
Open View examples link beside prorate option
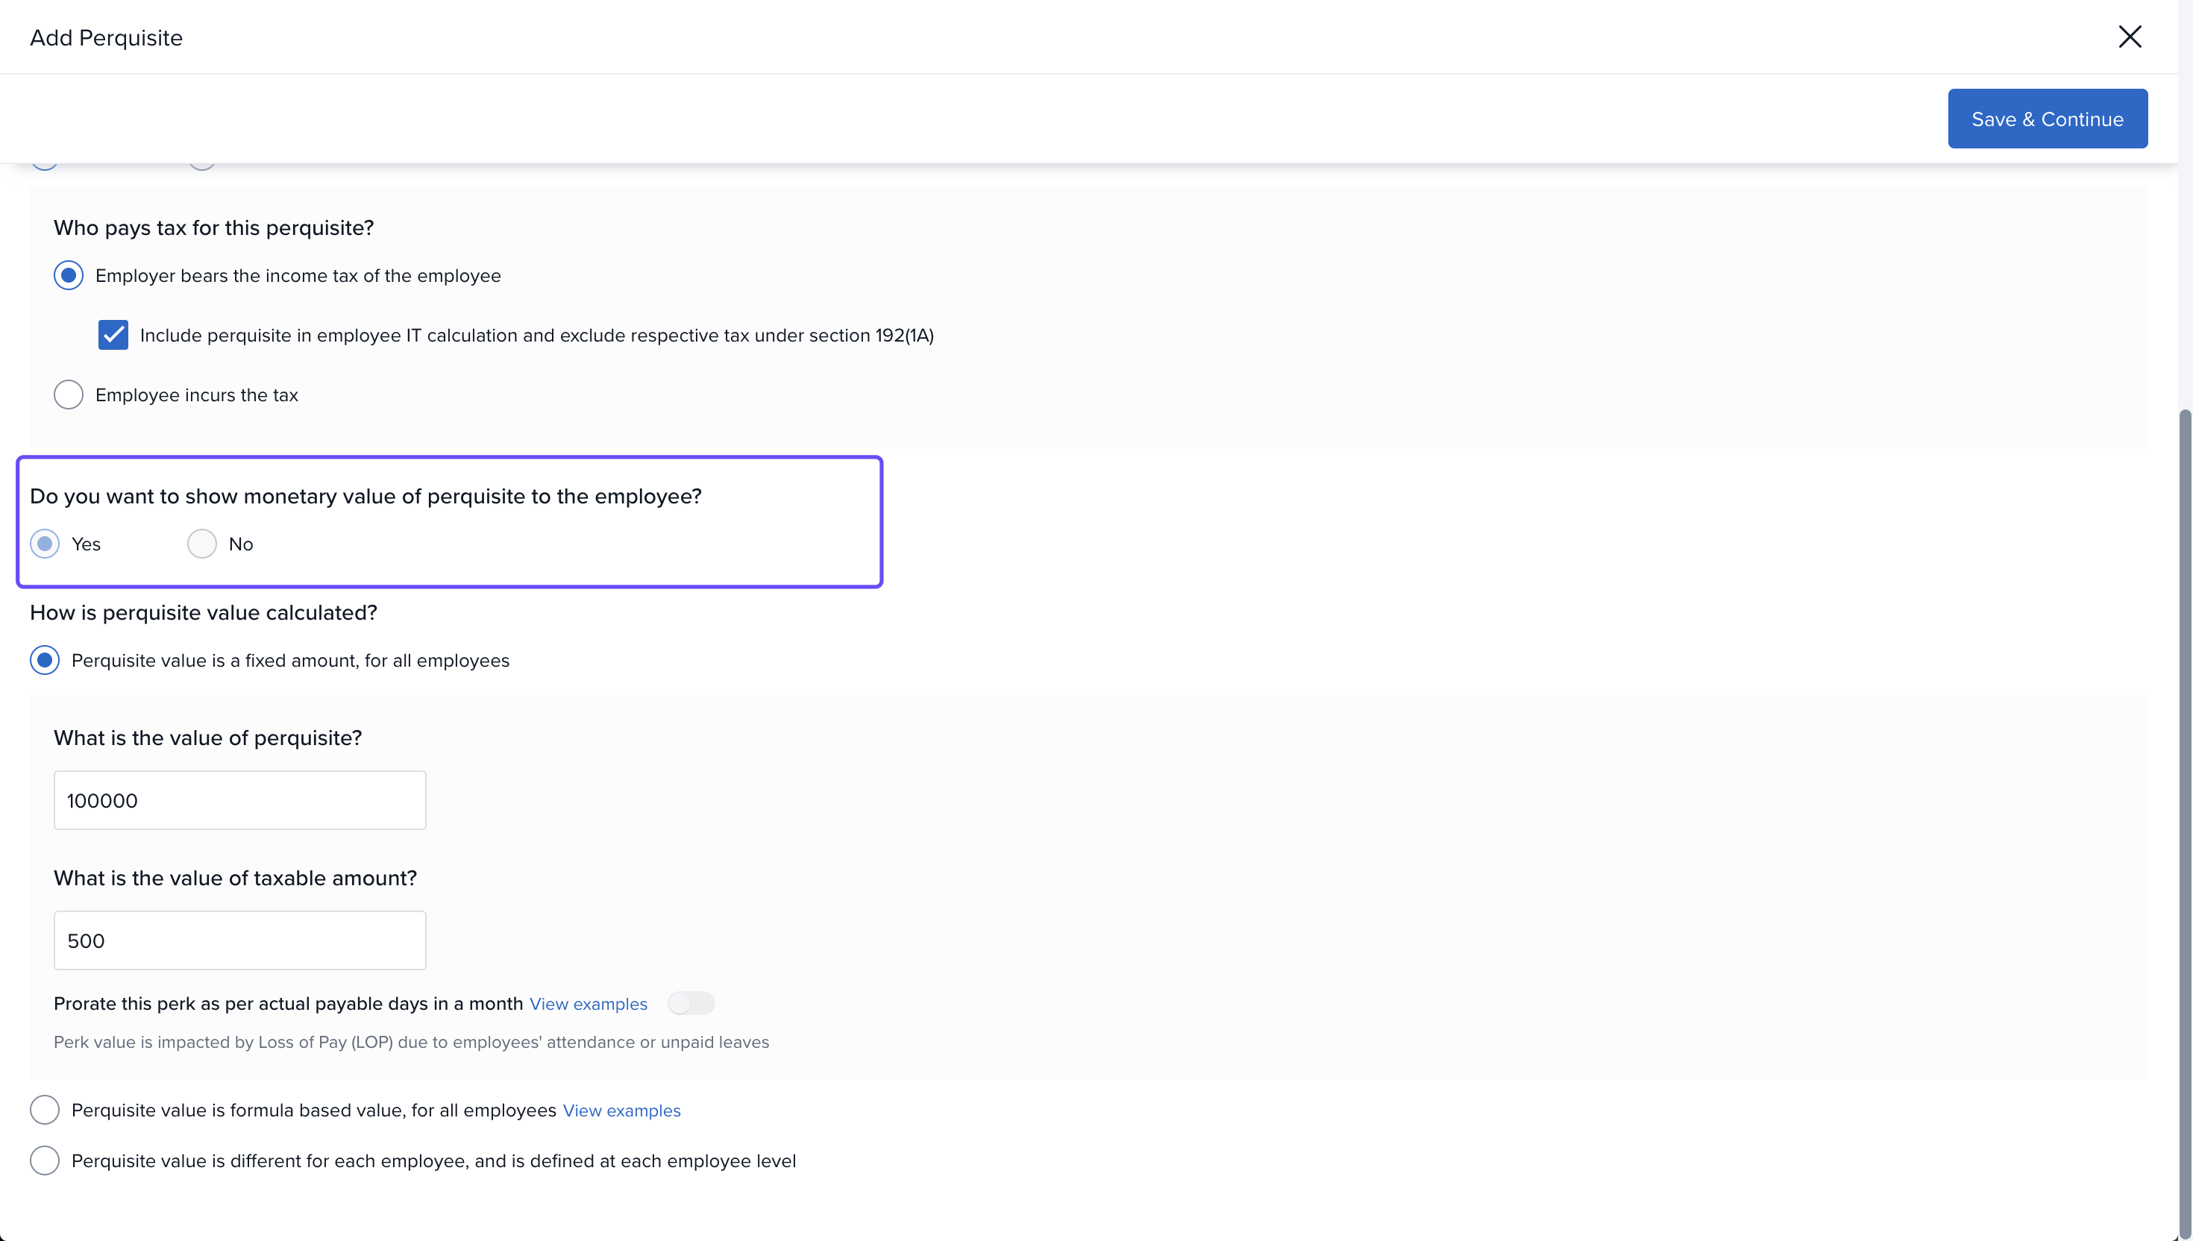point(588,1004)
